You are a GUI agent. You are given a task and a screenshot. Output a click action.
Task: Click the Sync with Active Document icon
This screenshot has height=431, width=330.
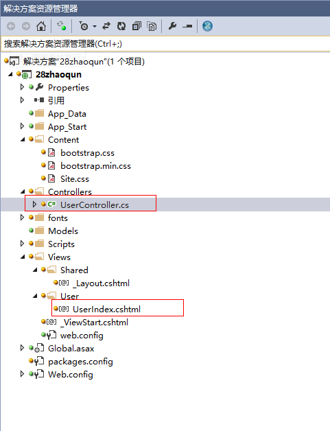click(106, 26)
